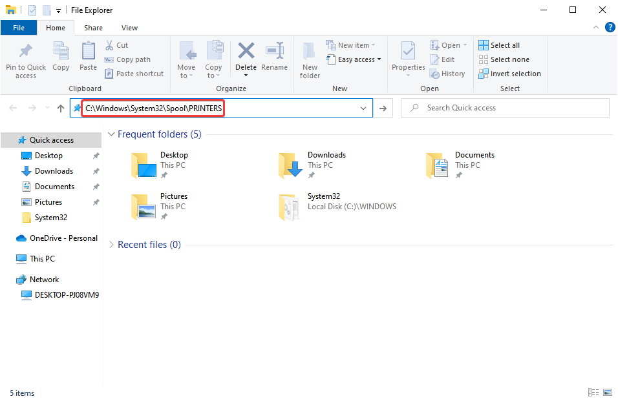Viewport: 618px width, 401px height.
Task: Open the Help question mark
Action: click(x=610, y=27)
